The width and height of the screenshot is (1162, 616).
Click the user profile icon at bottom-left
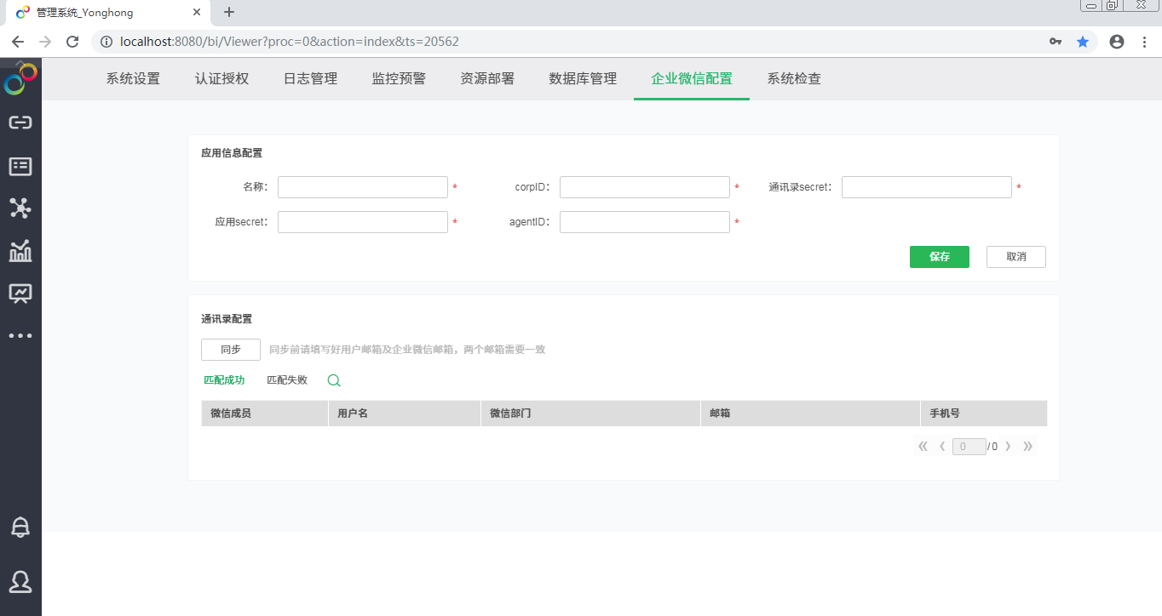pos(20,581)
